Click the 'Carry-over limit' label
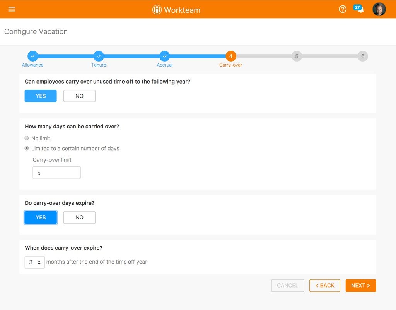Image resolution: width=396 pixels, height=310 pixels. [52, 160]
